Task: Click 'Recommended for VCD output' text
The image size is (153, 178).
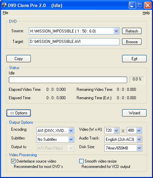Action: (106, 167)
